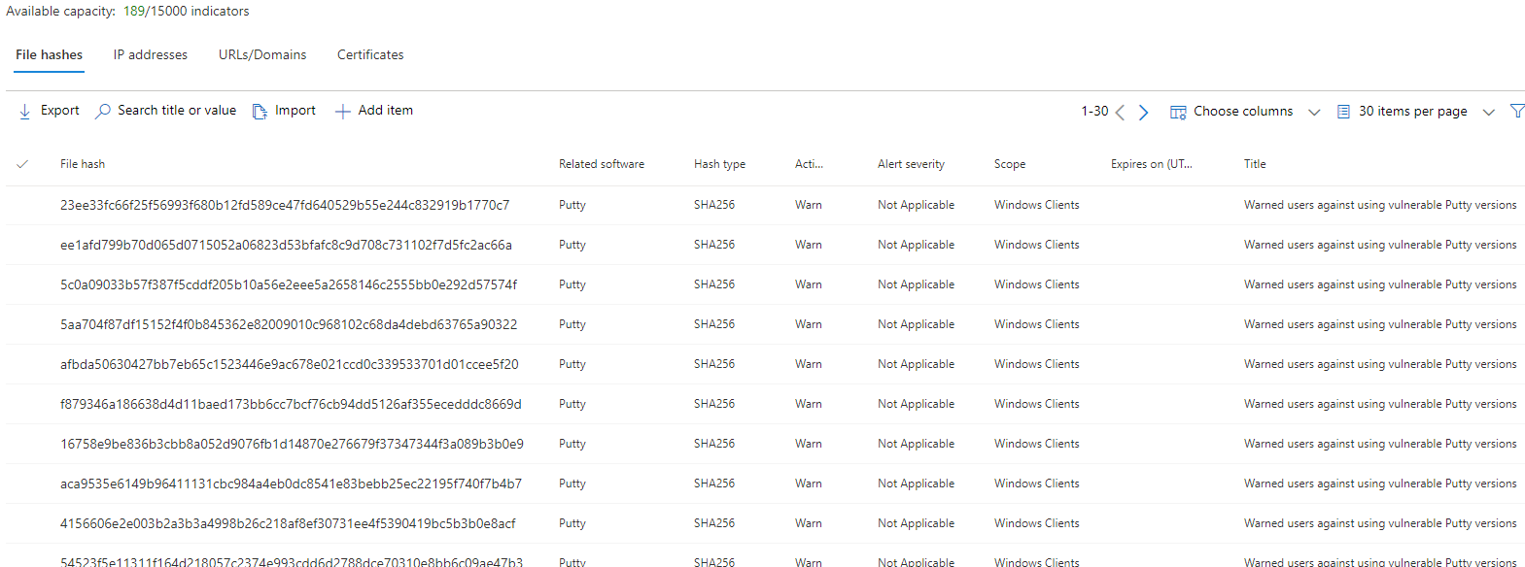Image resolution: width=1525 pixels, height=567 pixels.
Task: Click the Import button label
Action: [x=295, y=111]
